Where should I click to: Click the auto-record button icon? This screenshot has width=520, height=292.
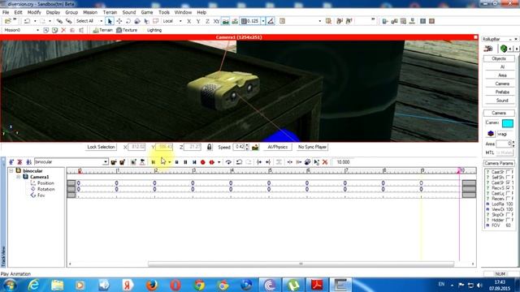click(x=211, y=162)
